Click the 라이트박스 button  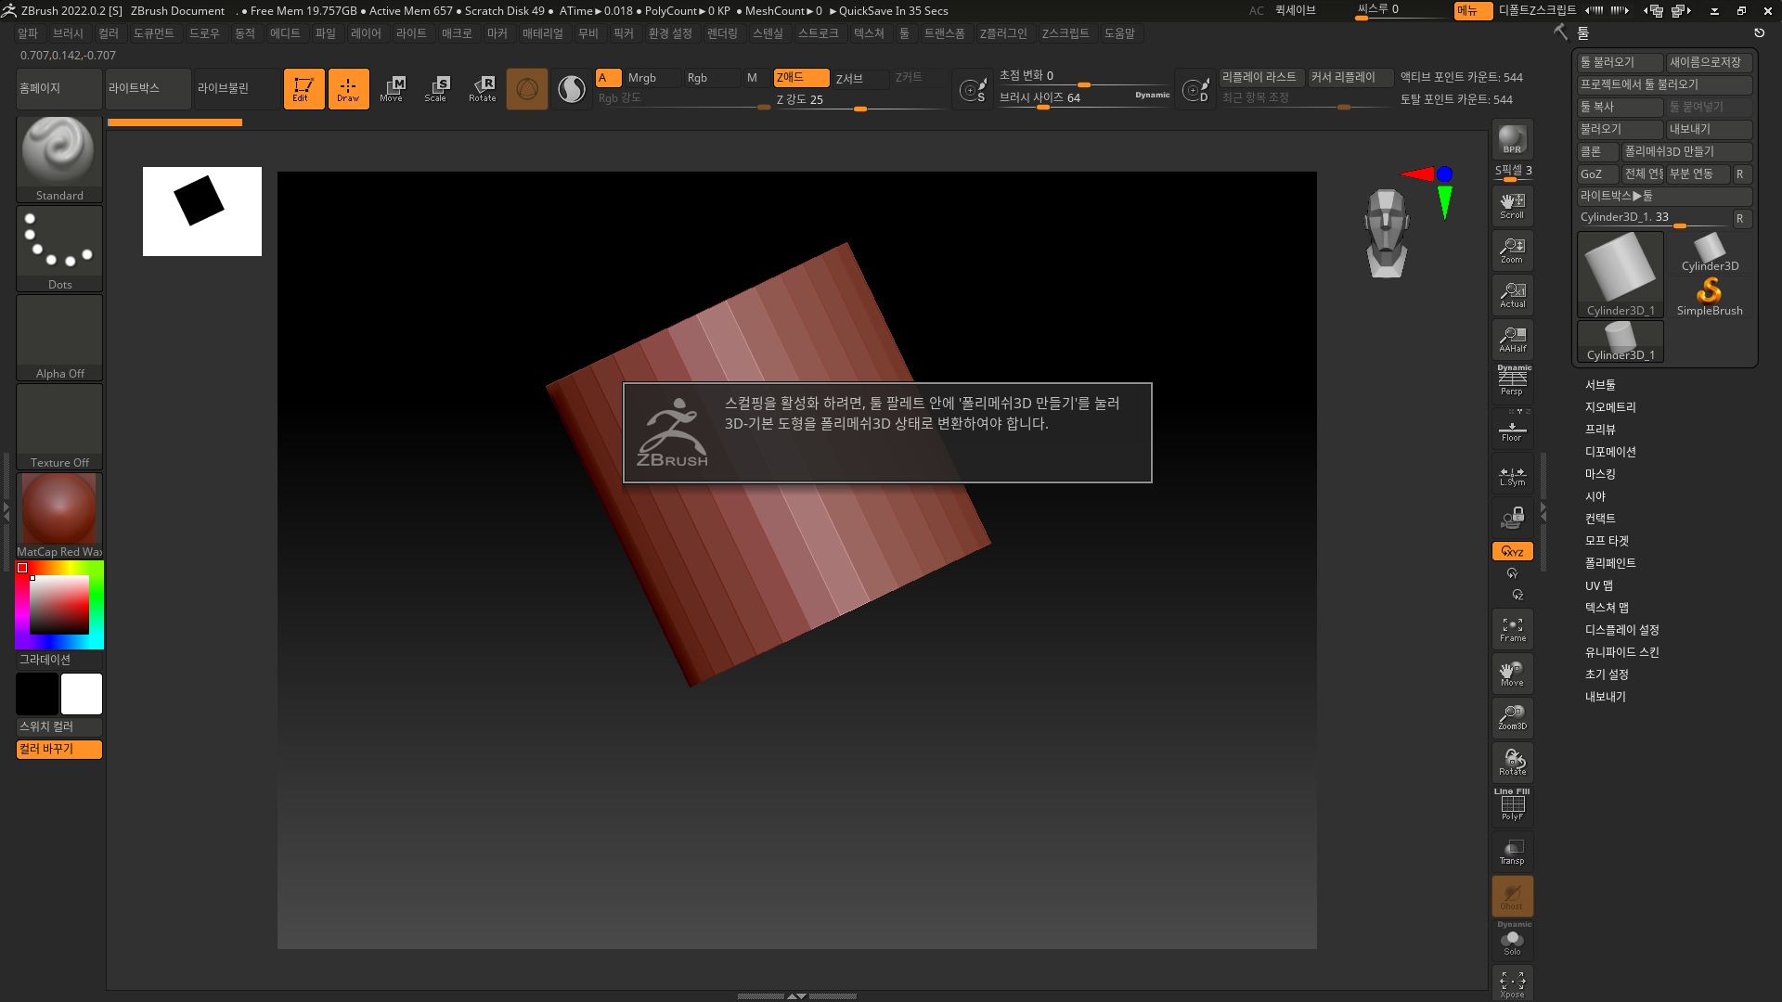click(x=148, y=89)
